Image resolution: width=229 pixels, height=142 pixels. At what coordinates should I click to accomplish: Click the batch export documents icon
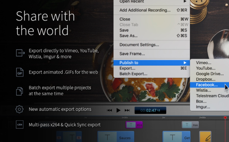[x=20, y=91]
